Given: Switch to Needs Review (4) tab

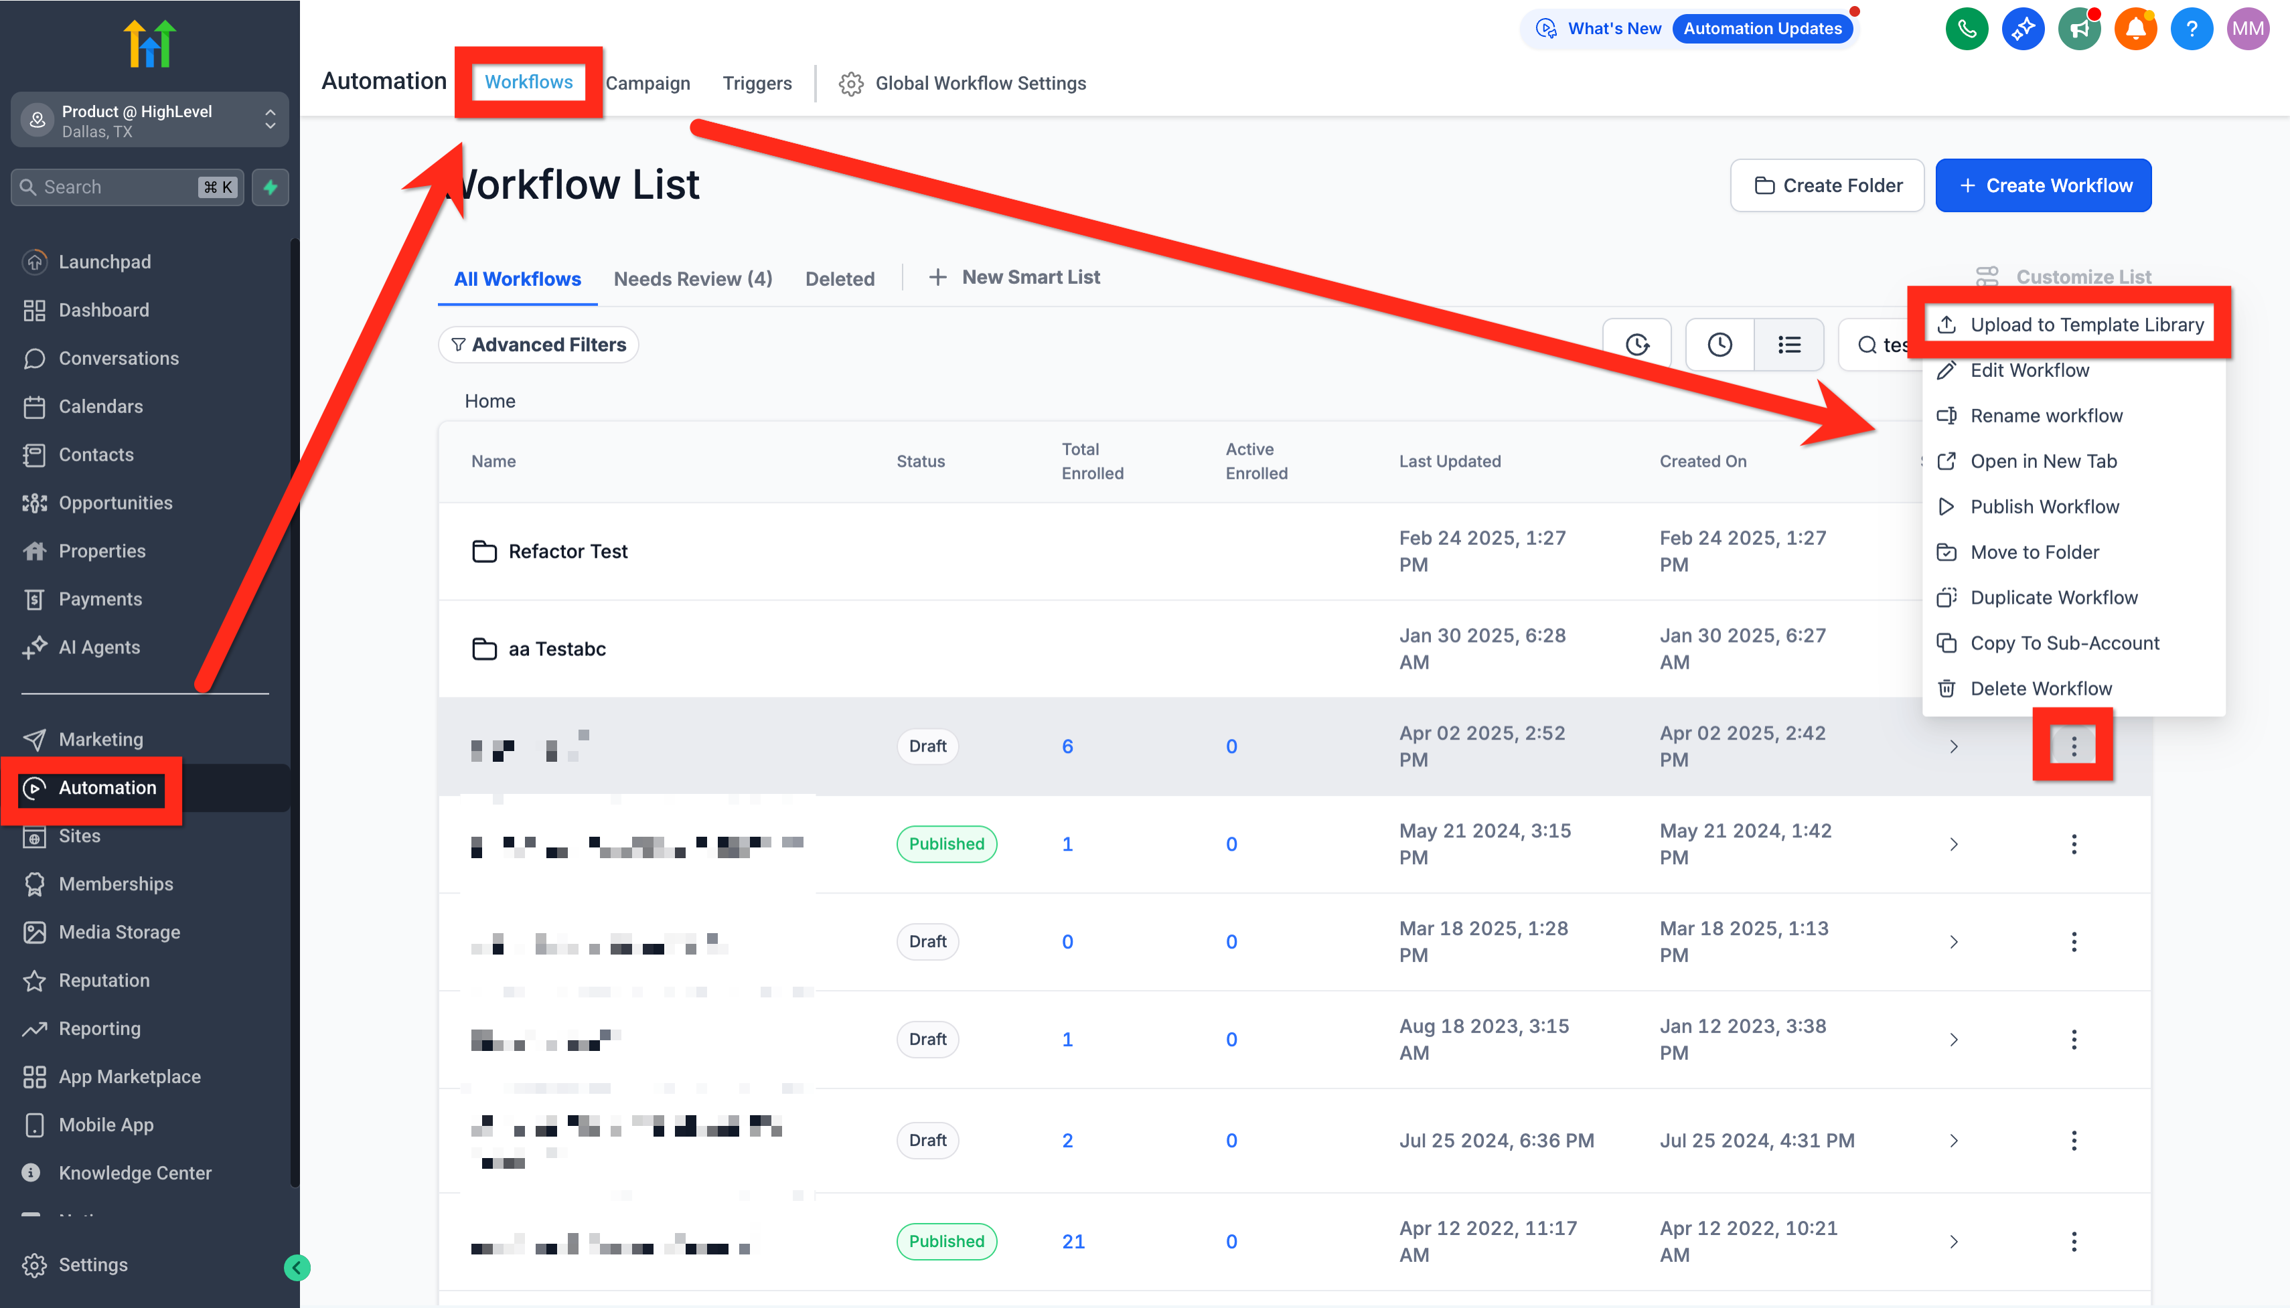Looking at the screenshot, I should point(692,279).
